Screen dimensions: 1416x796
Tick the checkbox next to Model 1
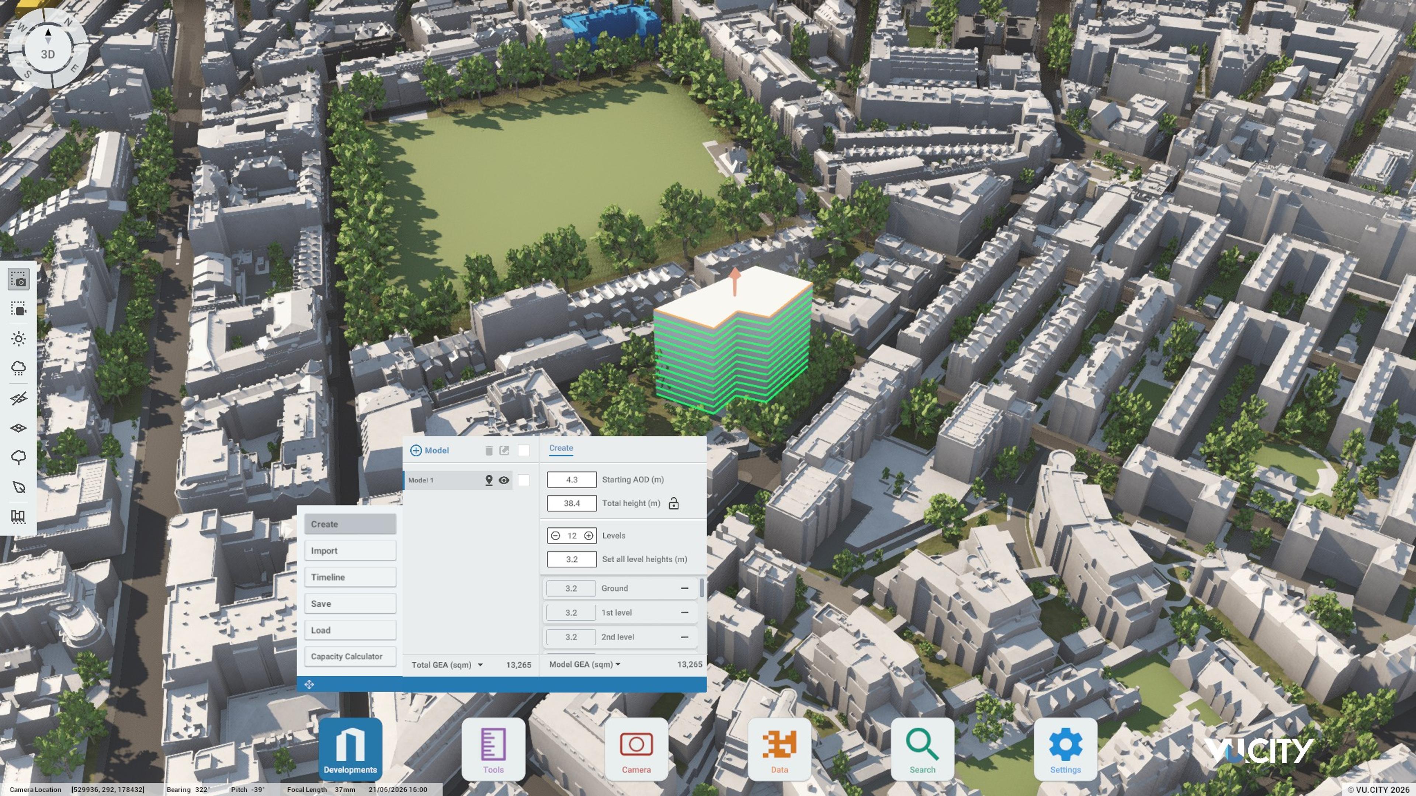click(524, 480)
